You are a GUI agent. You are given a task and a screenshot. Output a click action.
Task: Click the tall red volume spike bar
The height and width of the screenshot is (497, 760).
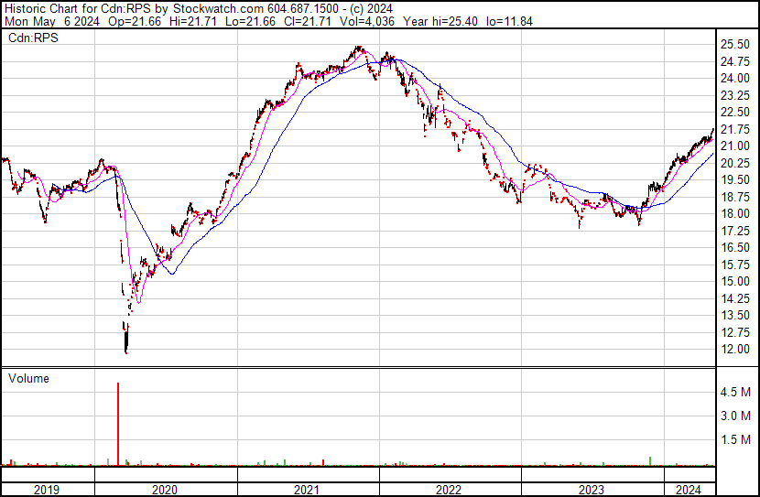point(118,425)
